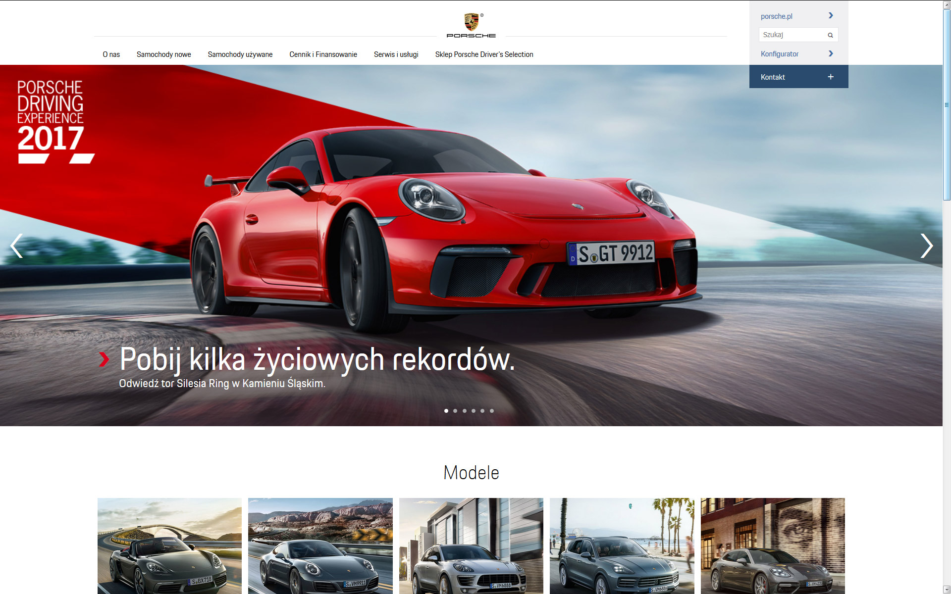951x594 pixels.
Task: Click the Modele section heading
Action: pos(471,473)
